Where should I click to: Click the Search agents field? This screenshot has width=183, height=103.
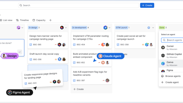(172, 40)
